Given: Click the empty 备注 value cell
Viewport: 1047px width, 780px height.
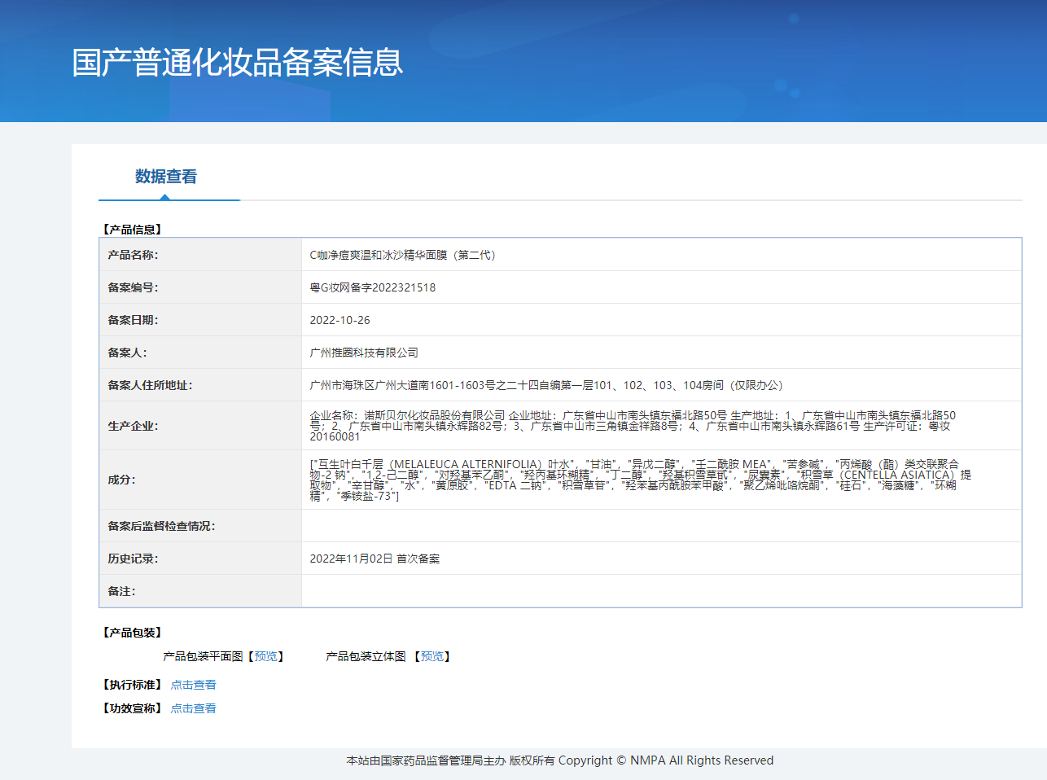Looking at the screenshot, I should [x=660, y=591].
